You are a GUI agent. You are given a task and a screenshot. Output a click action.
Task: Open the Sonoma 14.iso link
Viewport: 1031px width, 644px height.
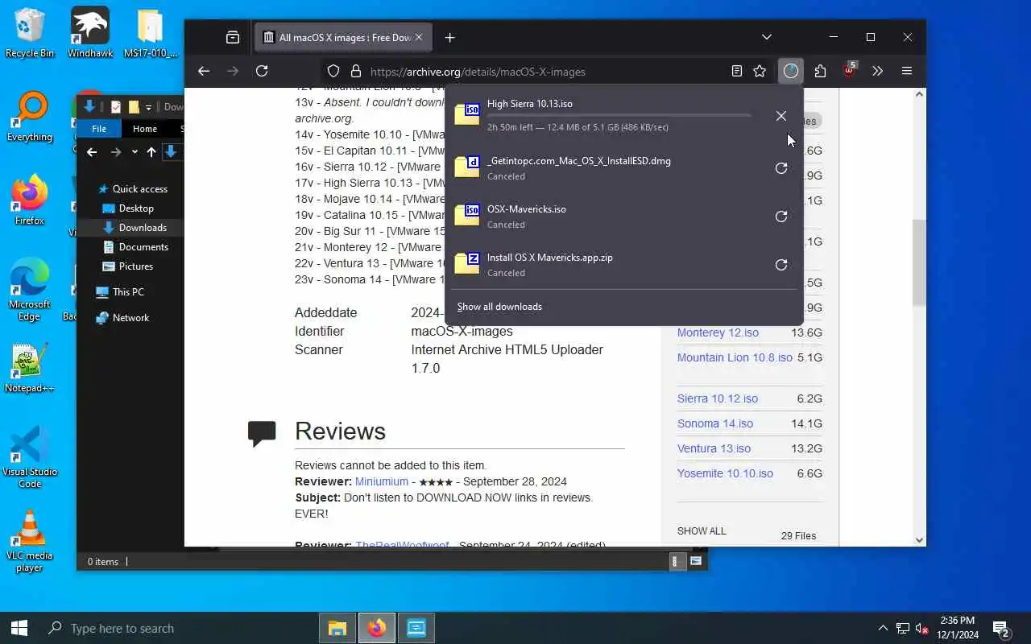pos(715,423)
